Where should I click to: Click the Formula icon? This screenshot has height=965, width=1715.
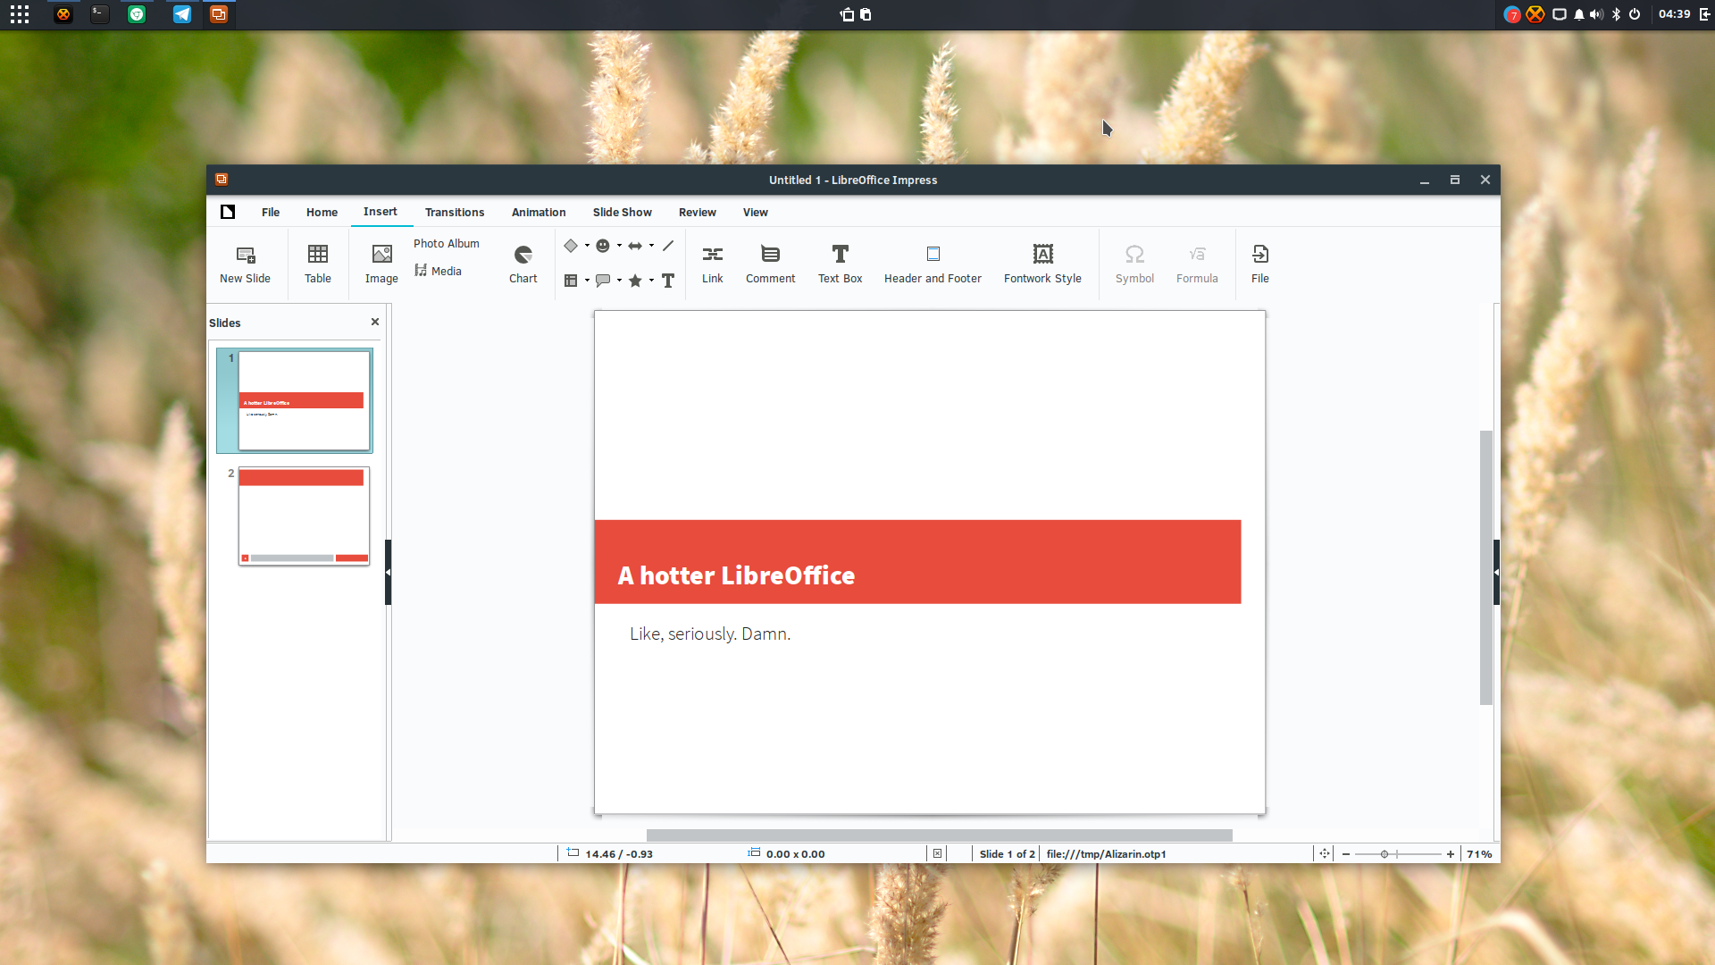click(x=1197, y=255)
